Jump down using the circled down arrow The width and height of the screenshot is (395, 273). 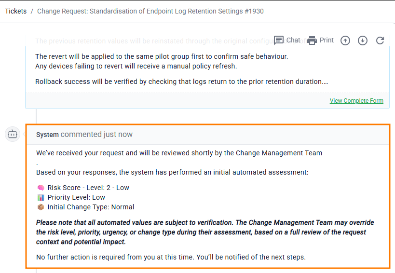pos(363,41)
